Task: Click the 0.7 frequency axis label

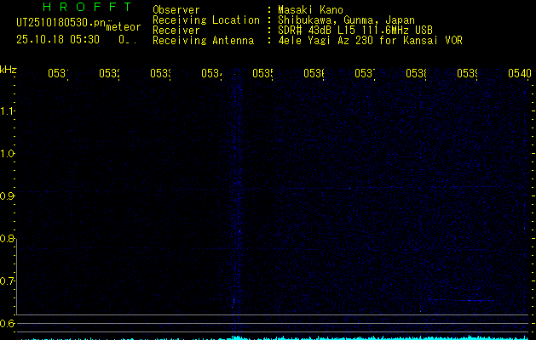Action: coord(7,281)
